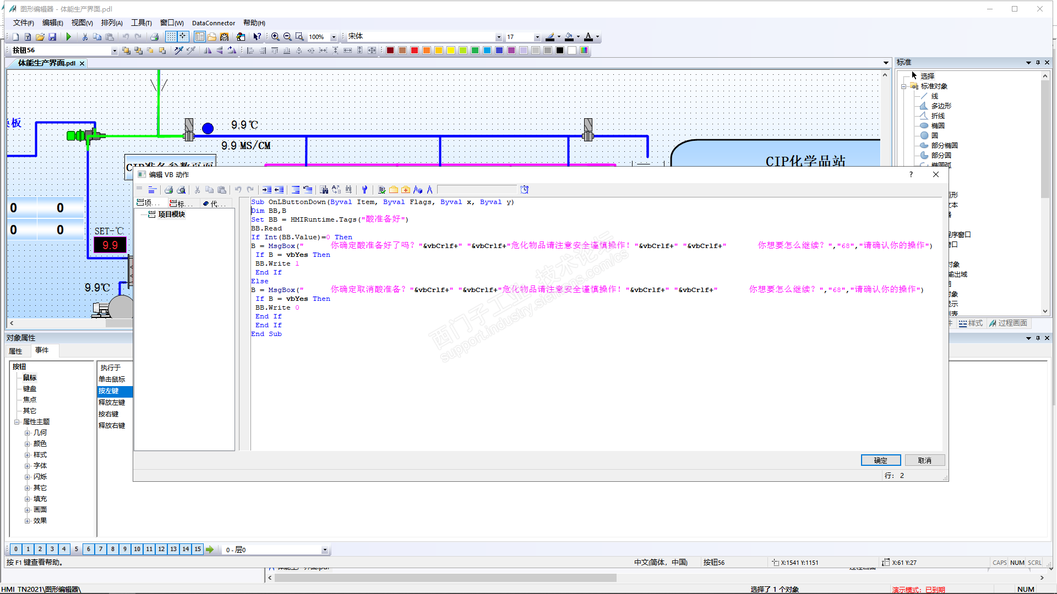Image resolution: width=1057 pixels, height=594 pixels.
Task: Toggle the snap to grid button
Action: pos(183,37)
